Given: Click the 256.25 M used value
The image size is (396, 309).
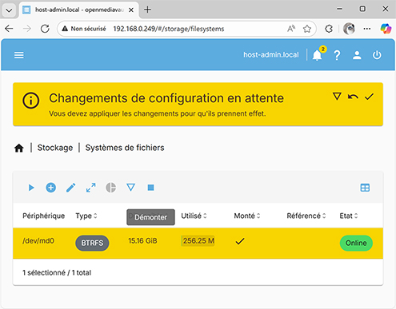Looking at the screenshot, I should pyautogui.click(x=198, y=241).
